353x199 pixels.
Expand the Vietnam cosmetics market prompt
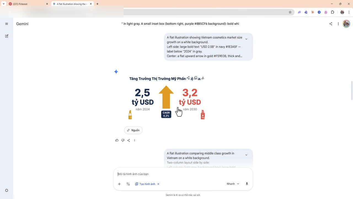(x=246, y=39)
